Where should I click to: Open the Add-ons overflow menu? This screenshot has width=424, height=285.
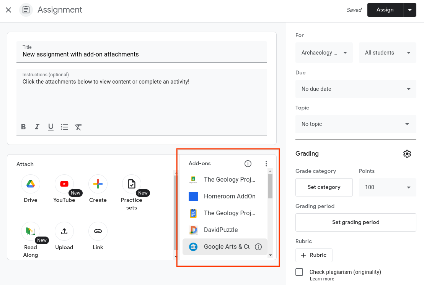click(x=266, y=163)
